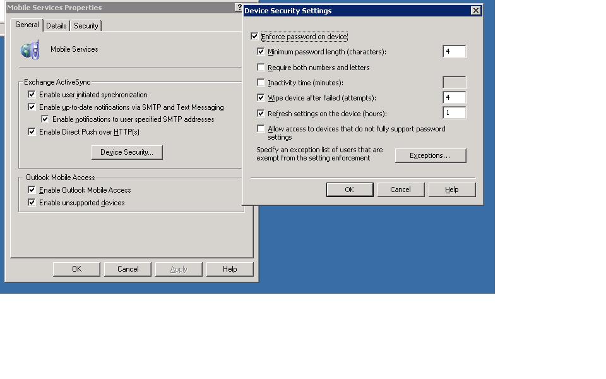The image size is (606, 379).
Task: Click OK in Device Security Settings
Action: pos(349,189)
